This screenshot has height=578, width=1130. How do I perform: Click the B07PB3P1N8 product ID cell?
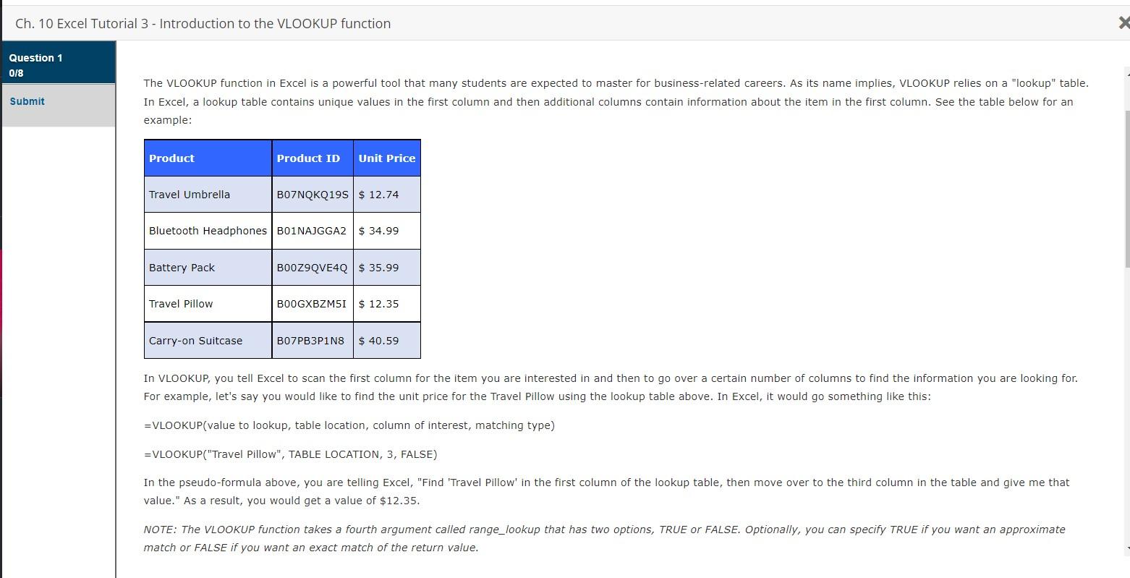pos(313,341)
